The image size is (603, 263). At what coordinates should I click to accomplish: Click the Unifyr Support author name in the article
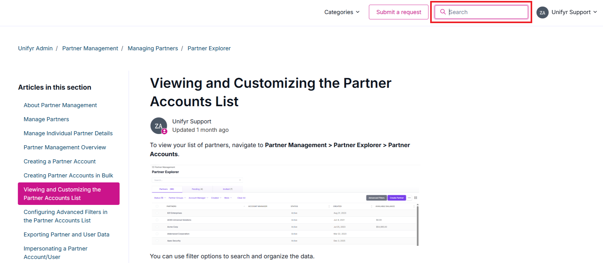coord(192,122)
